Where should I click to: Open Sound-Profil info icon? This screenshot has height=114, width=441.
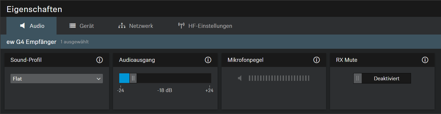99,60
